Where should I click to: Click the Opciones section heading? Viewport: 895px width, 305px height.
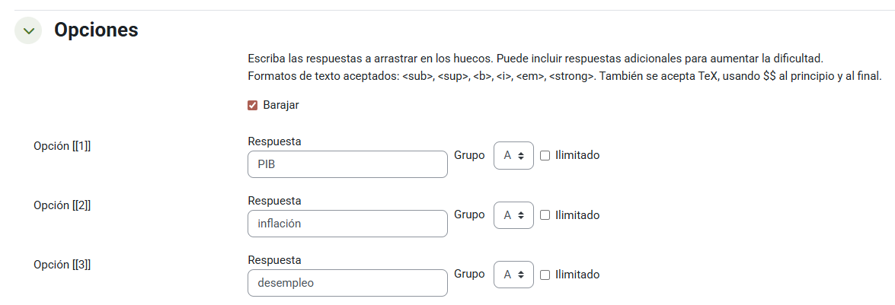tap(96, 30)
